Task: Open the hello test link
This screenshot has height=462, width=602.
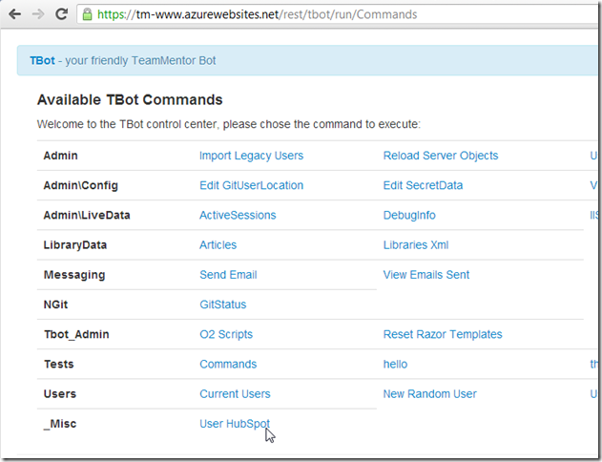Action: pos(395,364)
